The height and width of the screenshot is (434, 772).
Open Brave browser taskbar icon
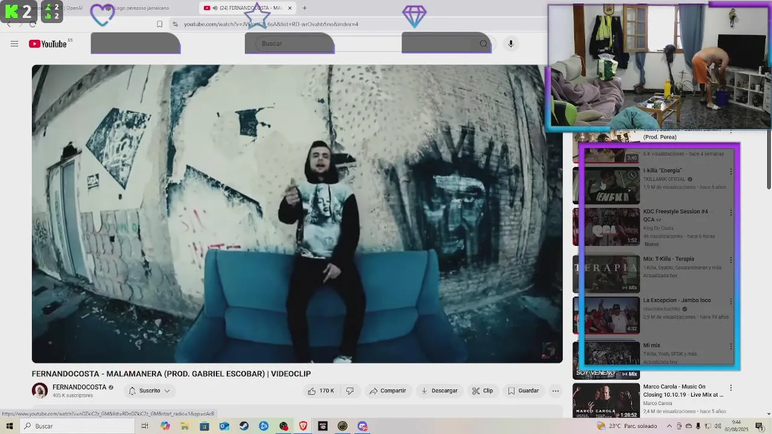[303, 426]
